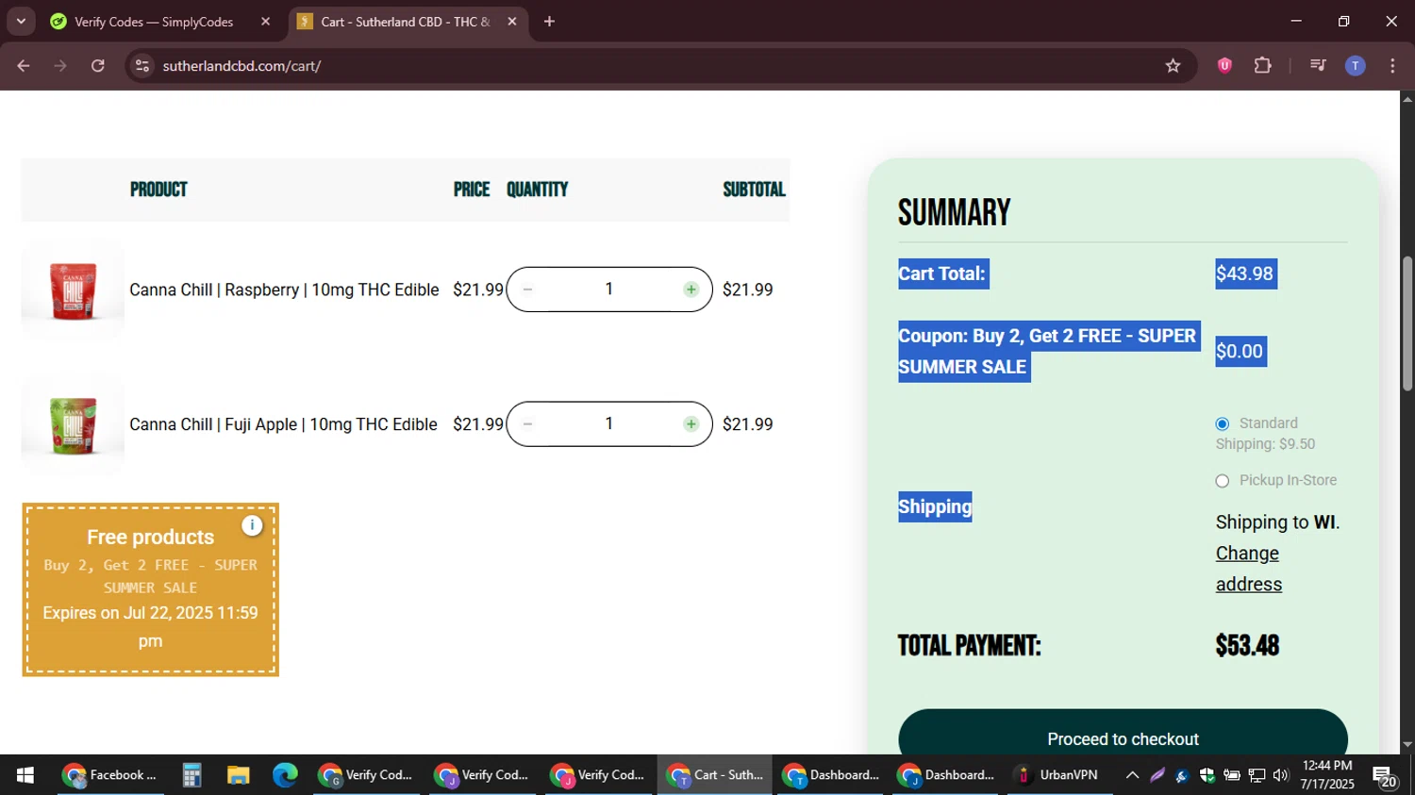Open Calculator from the taskbar
The width and height of the screenshot is (1415, 795).
192,775
